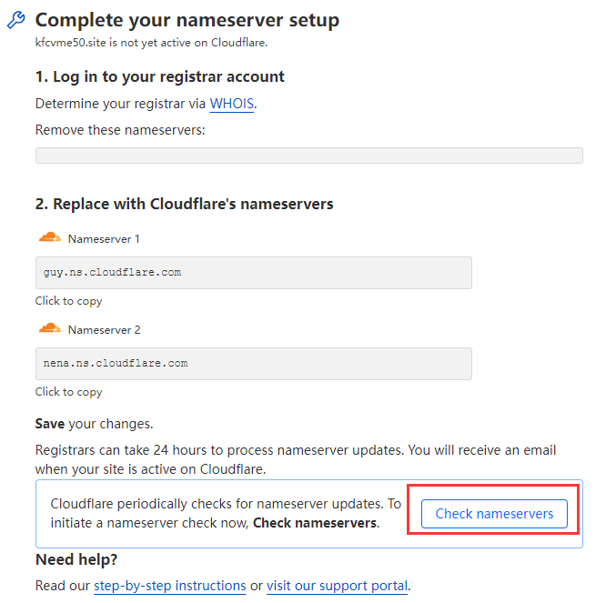Click the Check nameservers button
616x603 pixels.
494,514
